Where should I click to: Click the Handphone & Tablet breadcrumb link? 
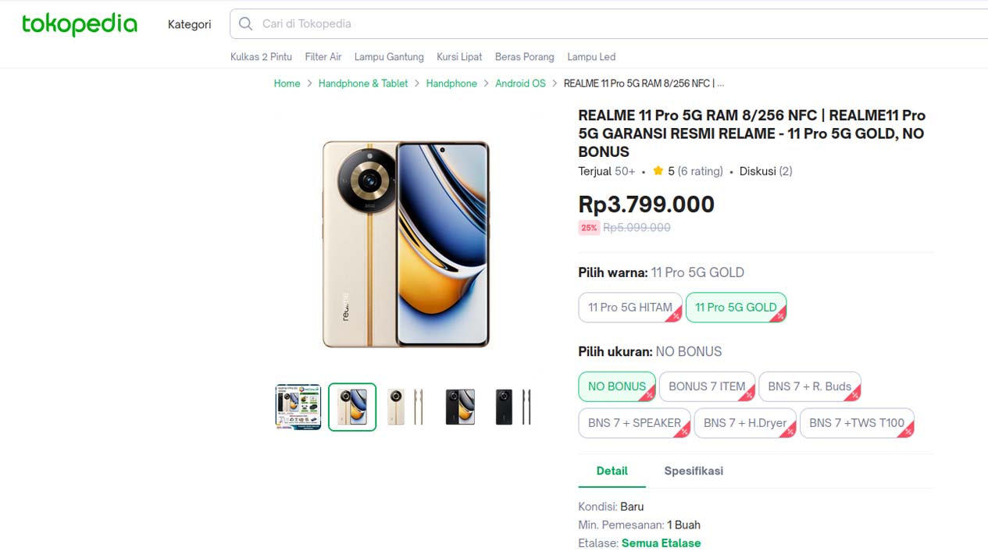(362, 83)
